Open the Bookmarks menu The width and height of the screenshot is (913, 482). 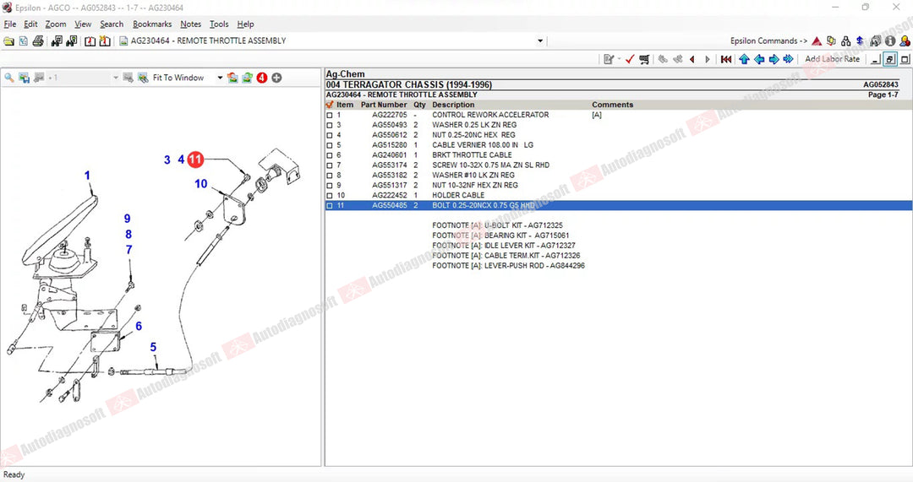click(x=152, y=24)
